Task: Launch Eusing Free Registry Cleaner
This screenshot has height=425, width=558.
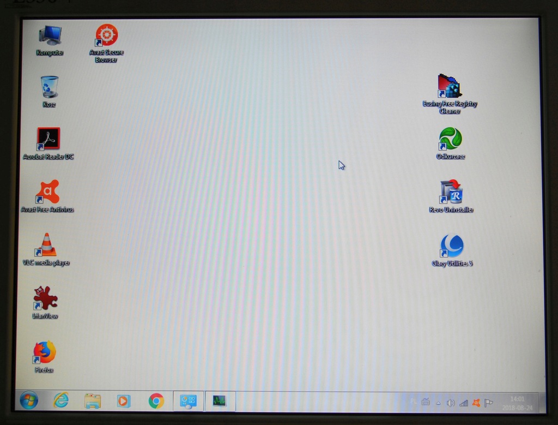Action: 450,94
